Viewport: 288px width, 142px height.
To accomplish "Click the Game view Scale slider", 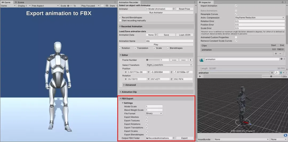I will 70,6.
